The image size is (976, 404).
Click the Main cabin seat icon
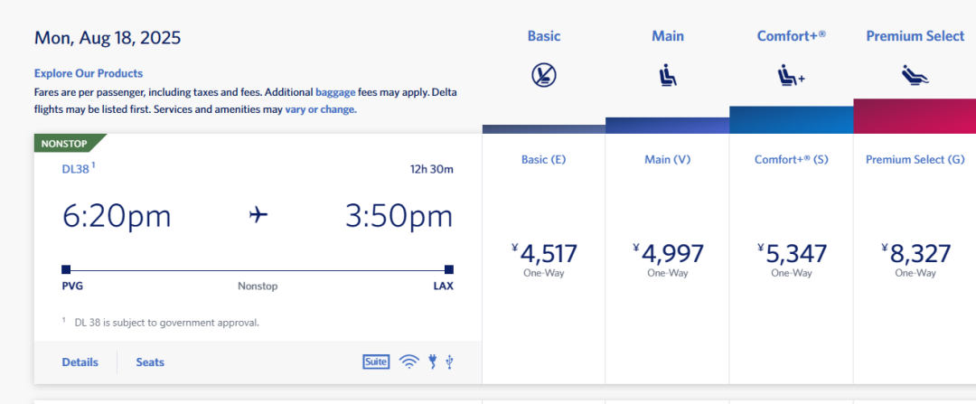coord(668,77)
